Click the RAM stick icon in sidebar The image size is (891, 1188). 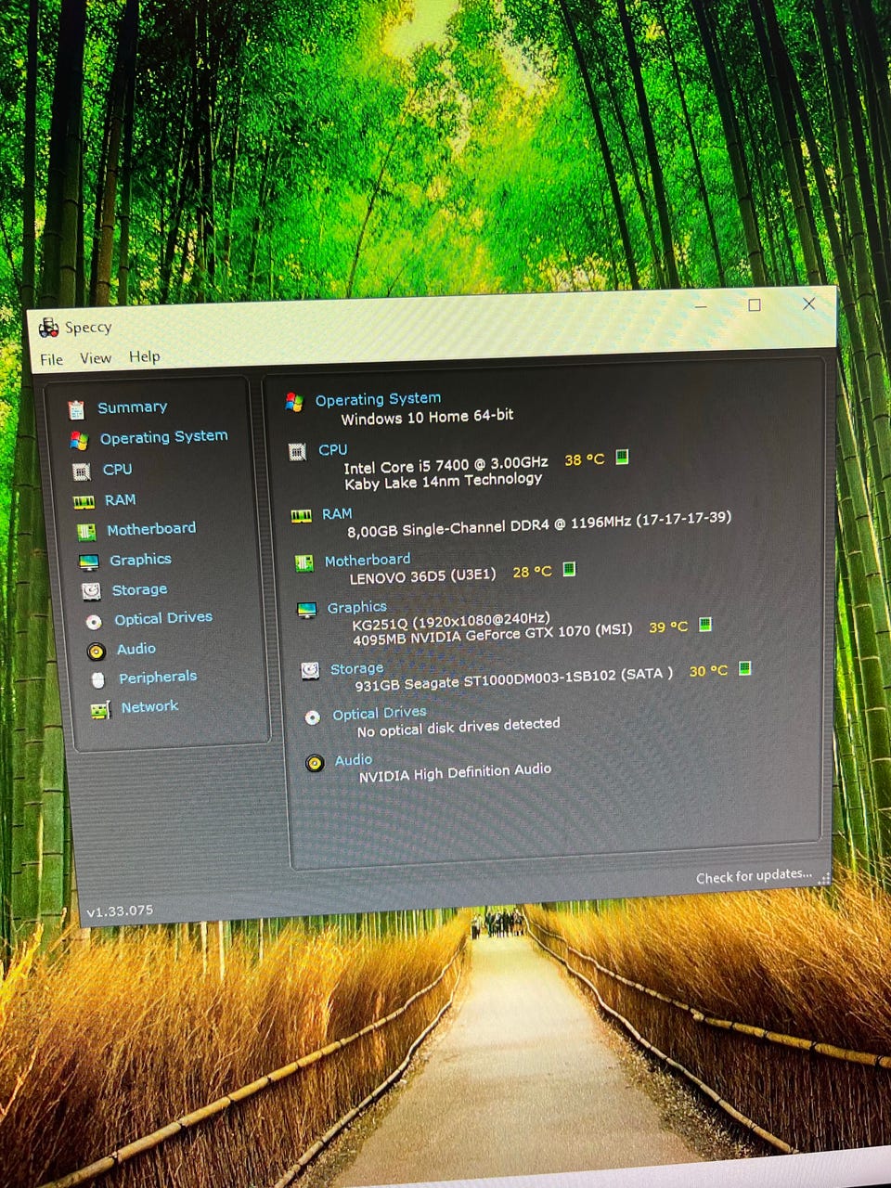pos(84,502)
